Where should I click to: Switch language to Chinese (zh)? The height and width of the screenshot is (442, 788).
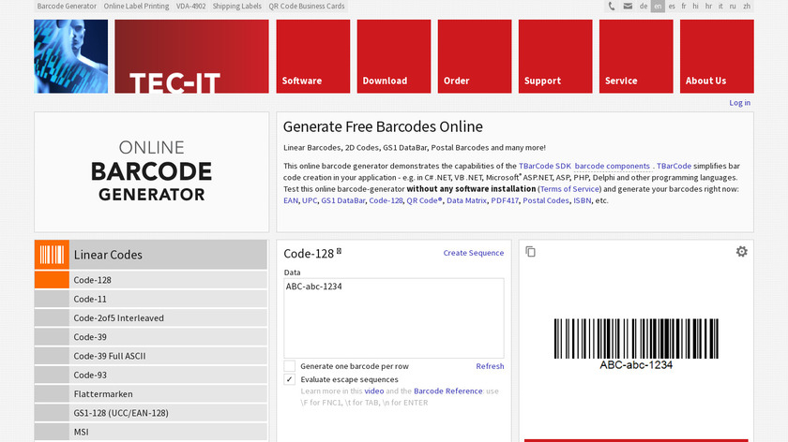(747, 6)
